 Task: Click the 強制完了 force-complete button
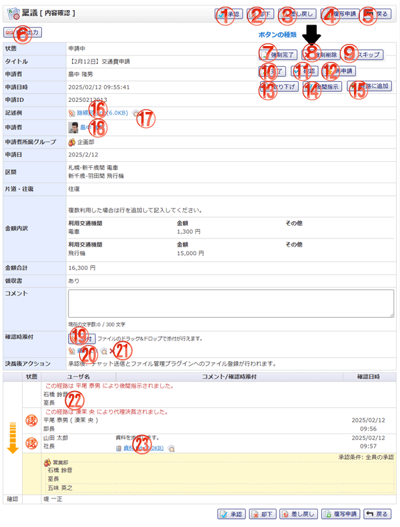tap(278, 55)
